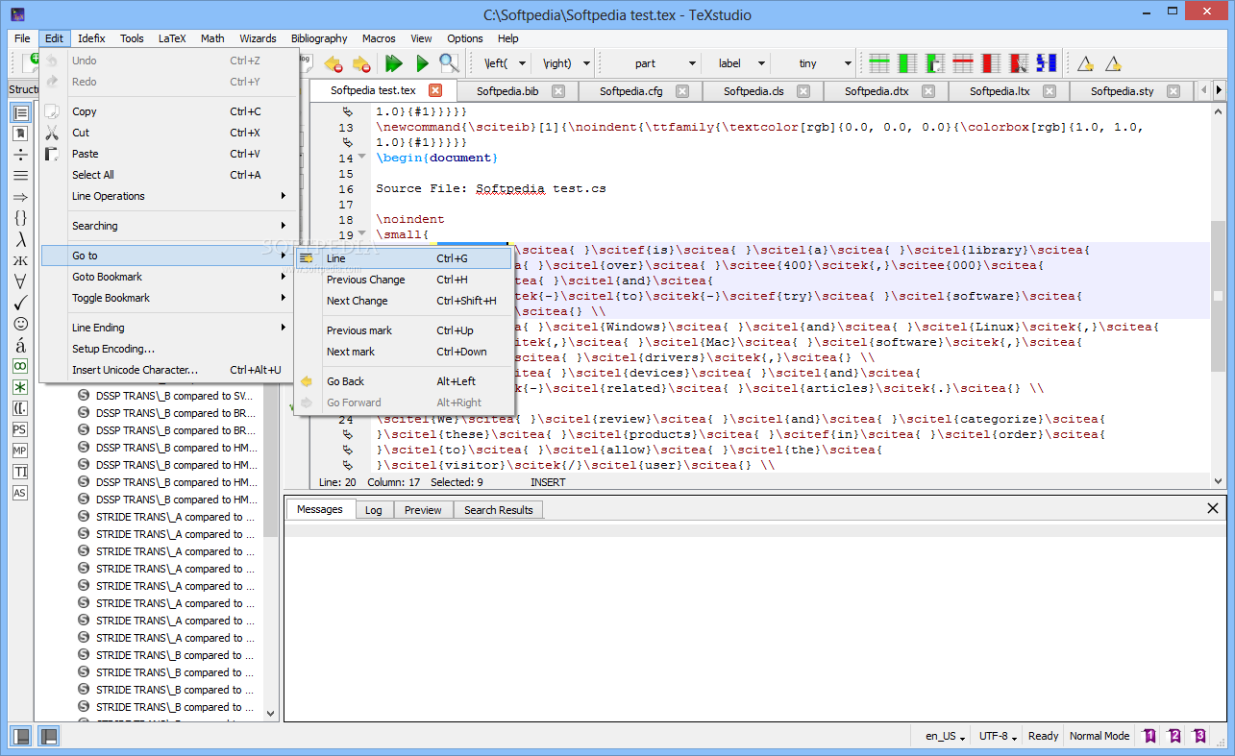Close the Softpedia.sty tab

1173,91
